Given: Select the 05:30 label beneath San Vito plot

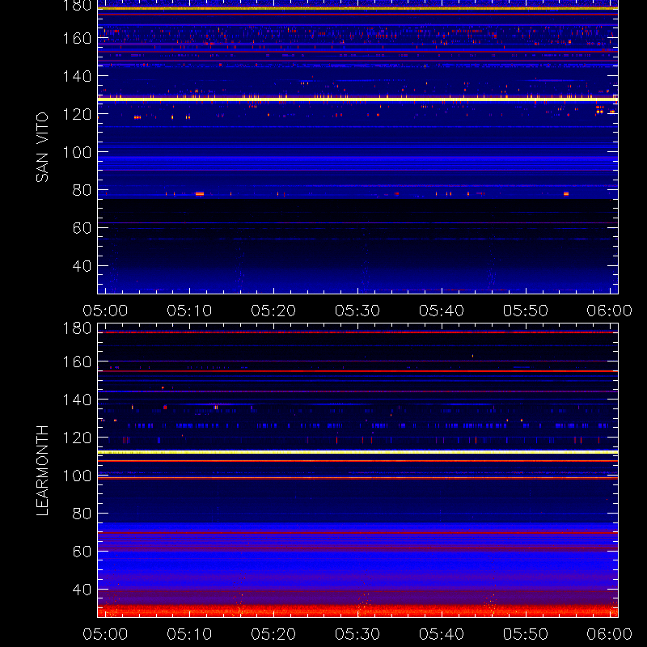Looking at the screenshot, I should pos(357,311).
